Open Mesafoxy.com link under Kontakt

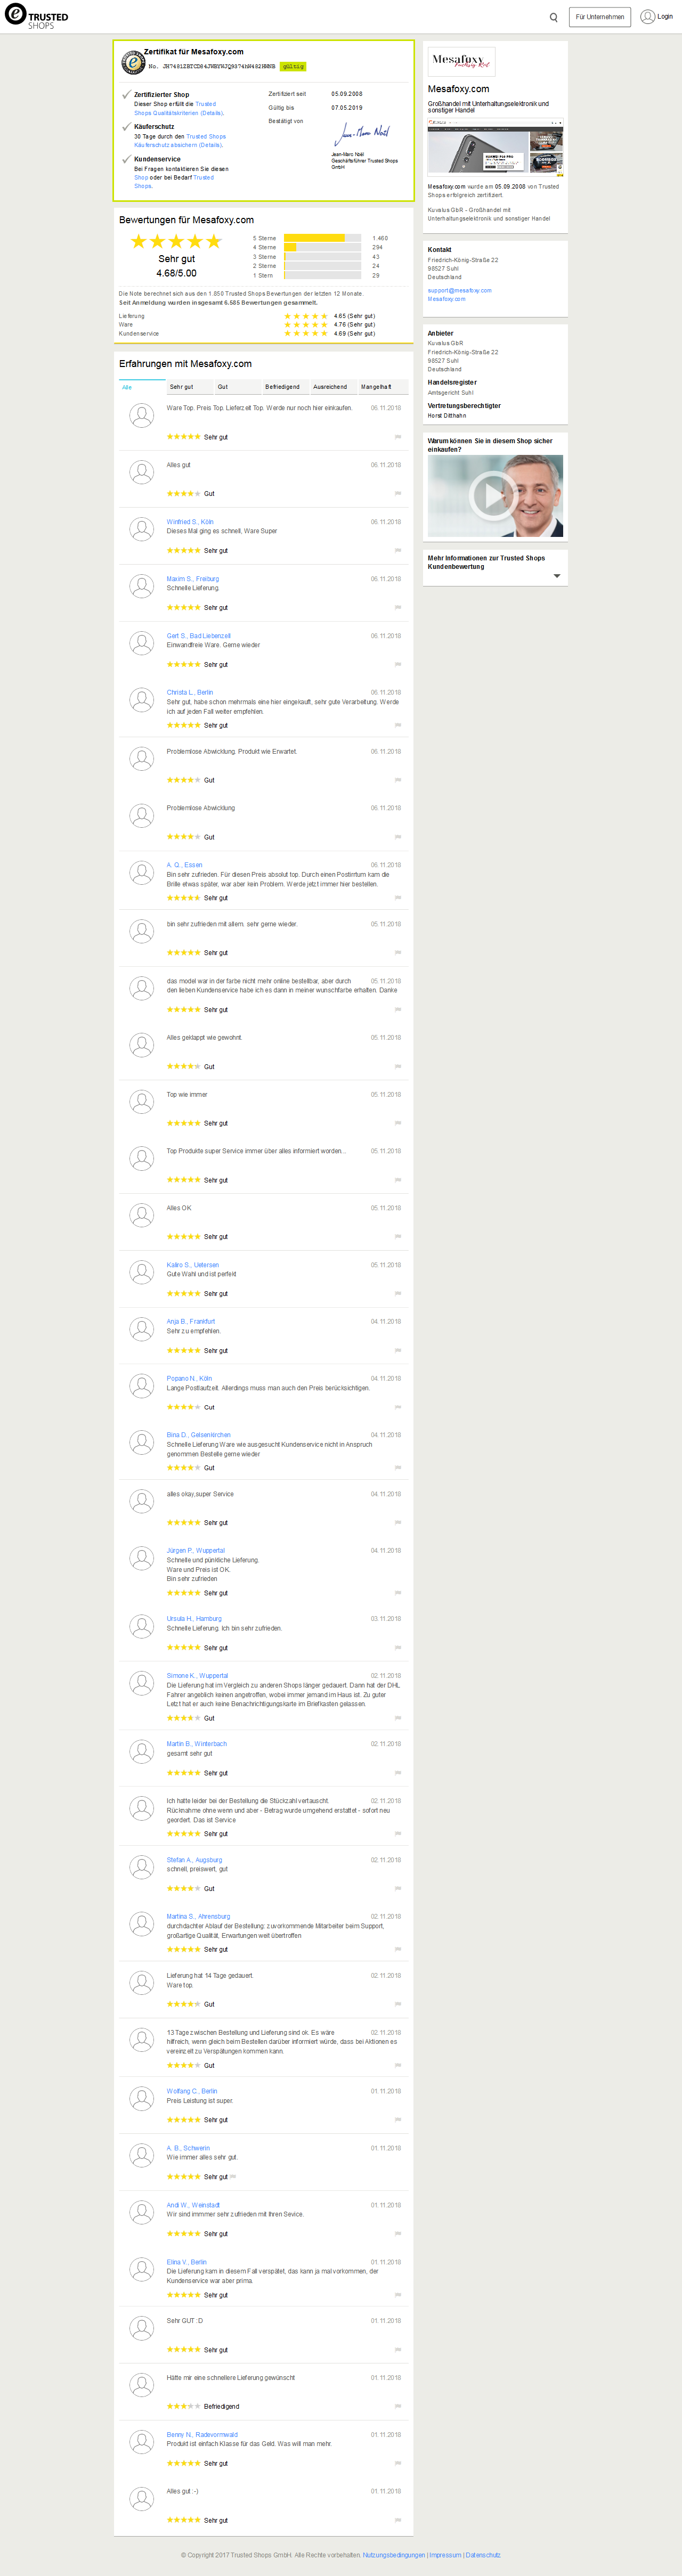[x=447, y=299]
